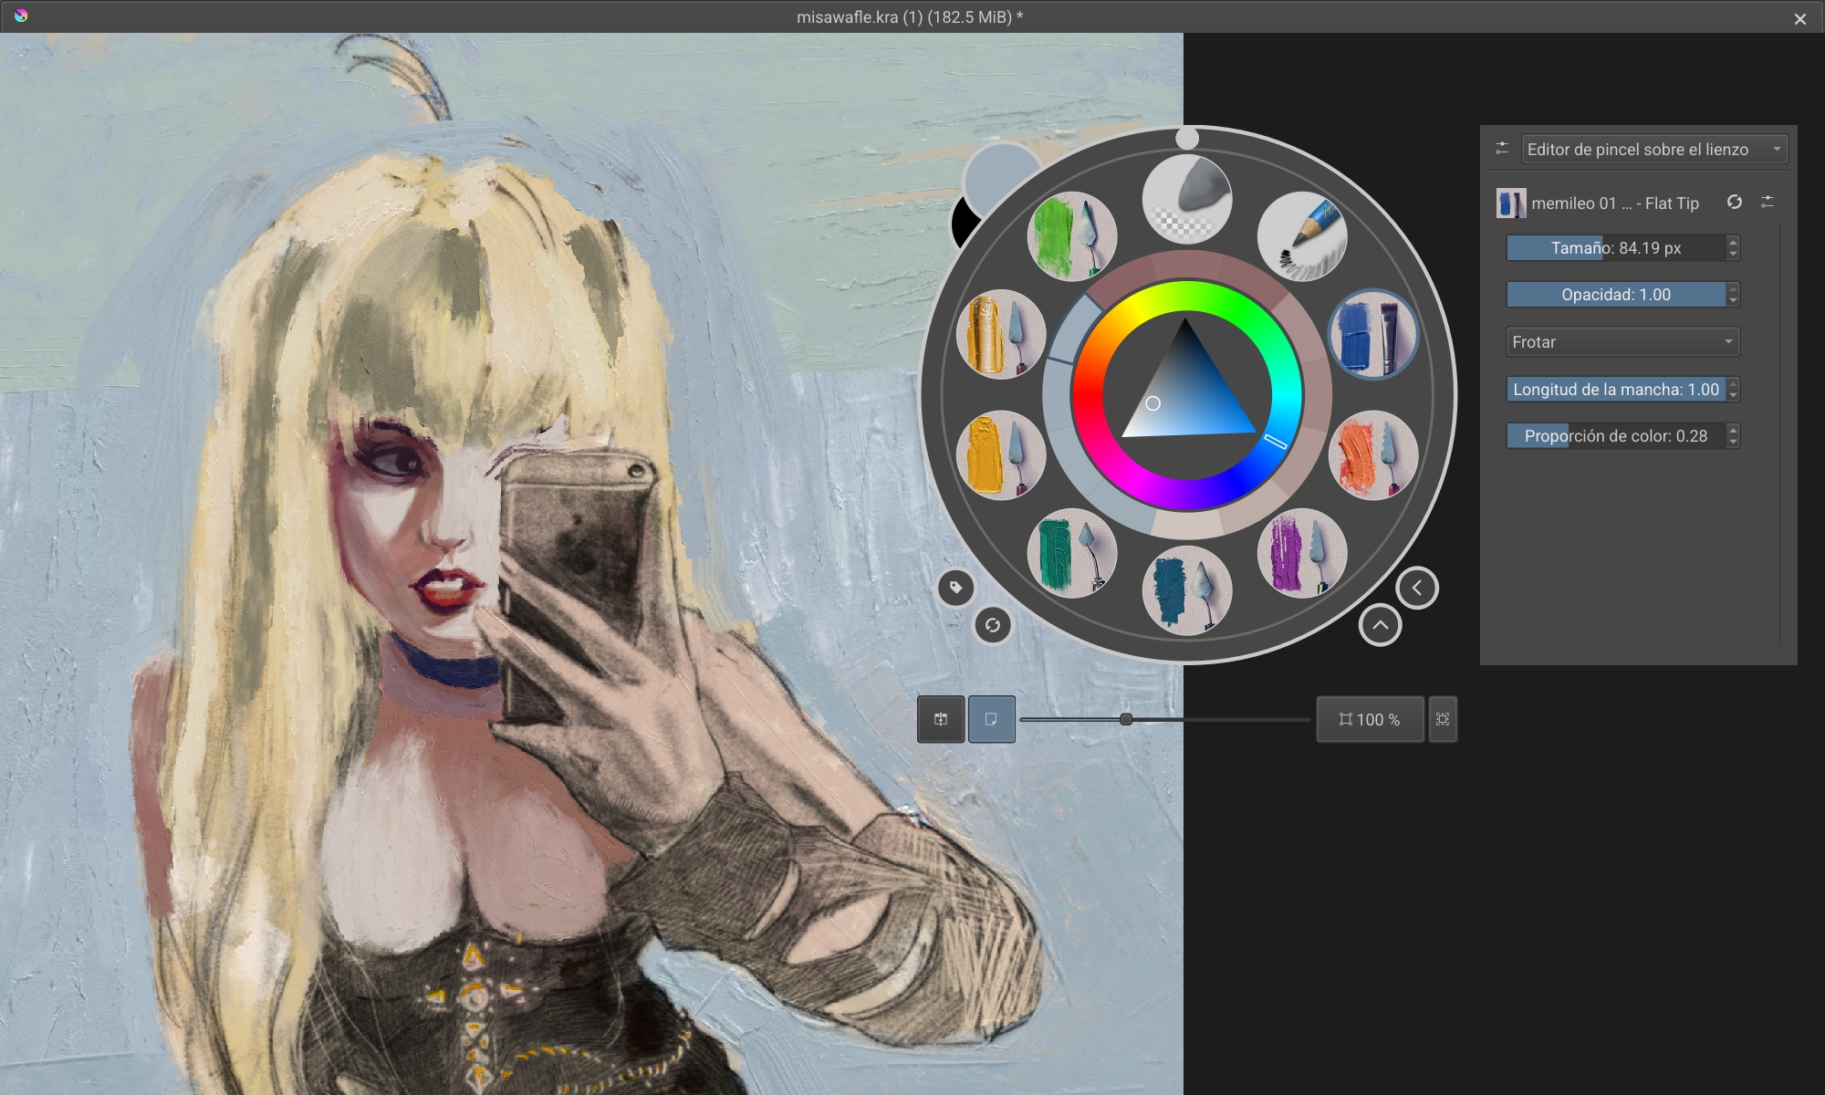The height and width of the screenshot is (1095, 1825).
Task: Open settings icon right of reload icon
Action: click(1768, 202)
